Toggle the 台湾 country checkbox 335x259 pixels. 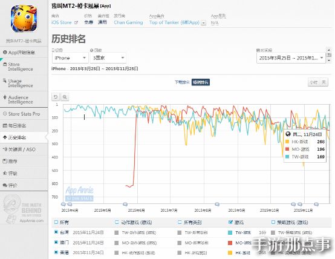tap(56, 232)
